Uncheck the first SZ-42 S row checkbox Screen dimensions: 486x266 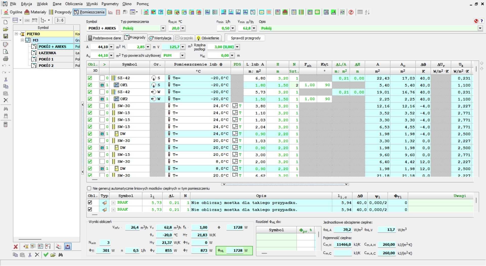point(90,78)
